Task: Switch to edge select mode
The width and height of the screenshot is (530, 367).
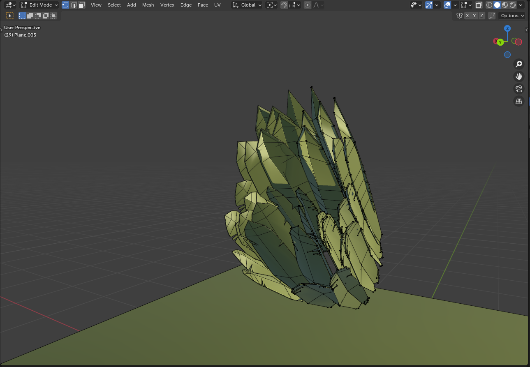Action: 74,5
